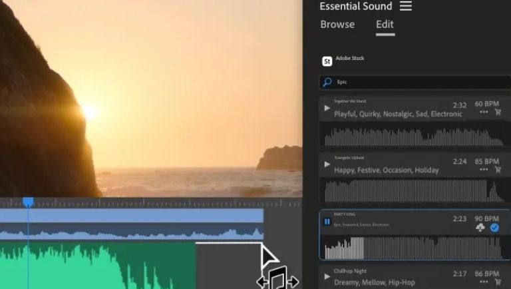The image size is (511, 289).
Task: Click the Adobe Stock St logo icon
Action: tap(327, 61)
